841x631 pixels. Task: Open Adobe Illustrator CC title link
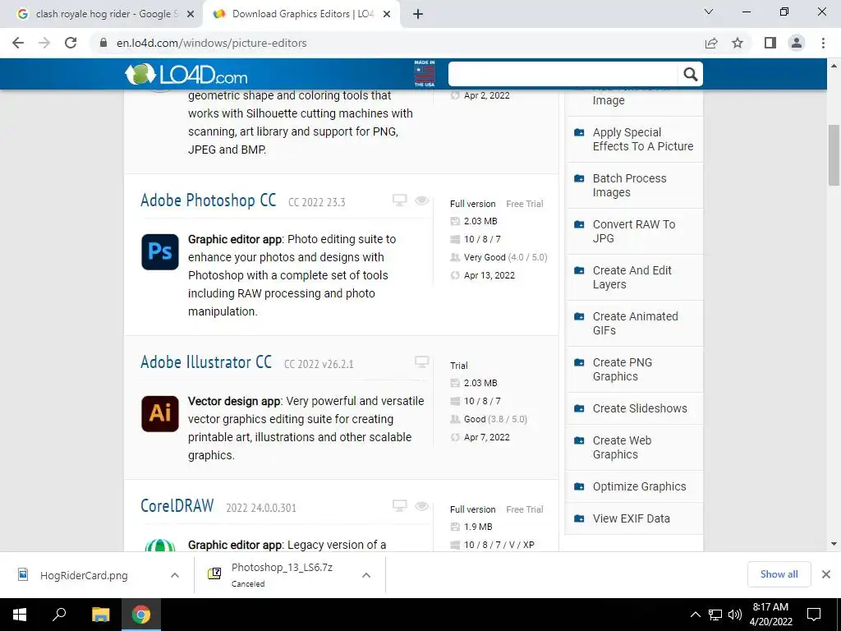206,362
